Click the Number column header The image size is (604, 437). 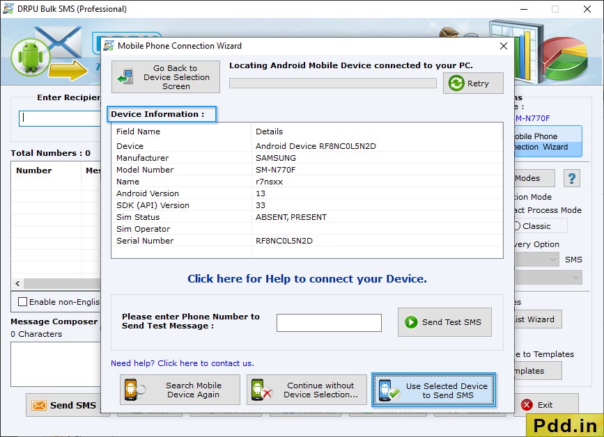point(46,170)
